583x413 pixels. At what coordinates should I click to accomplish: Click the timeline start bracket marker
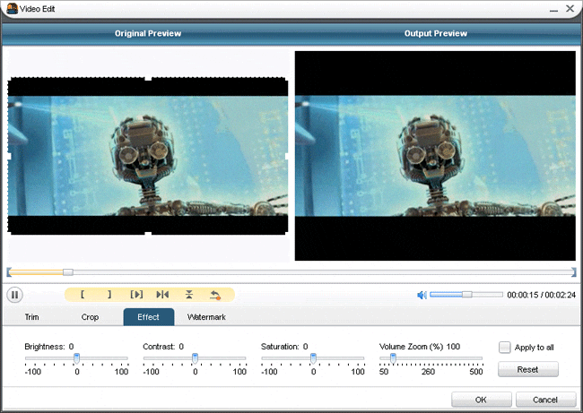pos(9,272)
